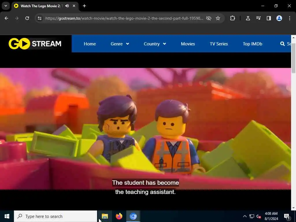Show hidden tray icons chevron
Viewport: 296px width, 222px height.
point(245,216)
